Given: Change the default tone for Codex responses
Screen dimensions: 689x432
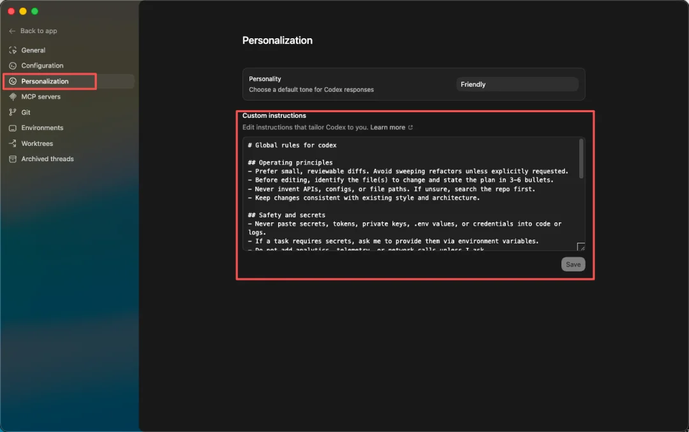Looking at the screenshot, I should pyautogui.click(x=517, y=83).
